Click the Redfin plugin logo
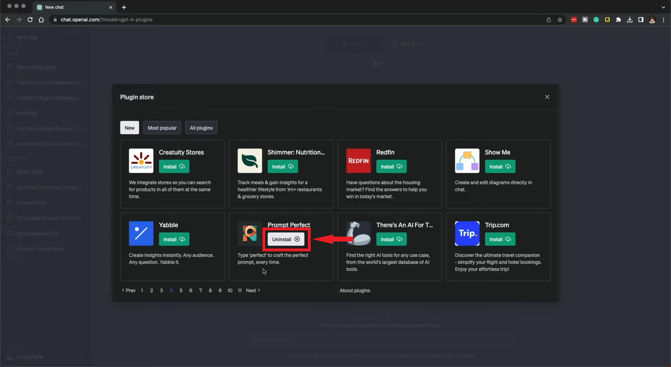 358,161
